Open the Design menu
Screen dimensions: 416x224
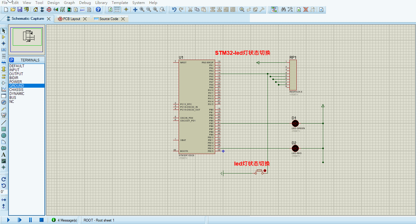point(54,2)
